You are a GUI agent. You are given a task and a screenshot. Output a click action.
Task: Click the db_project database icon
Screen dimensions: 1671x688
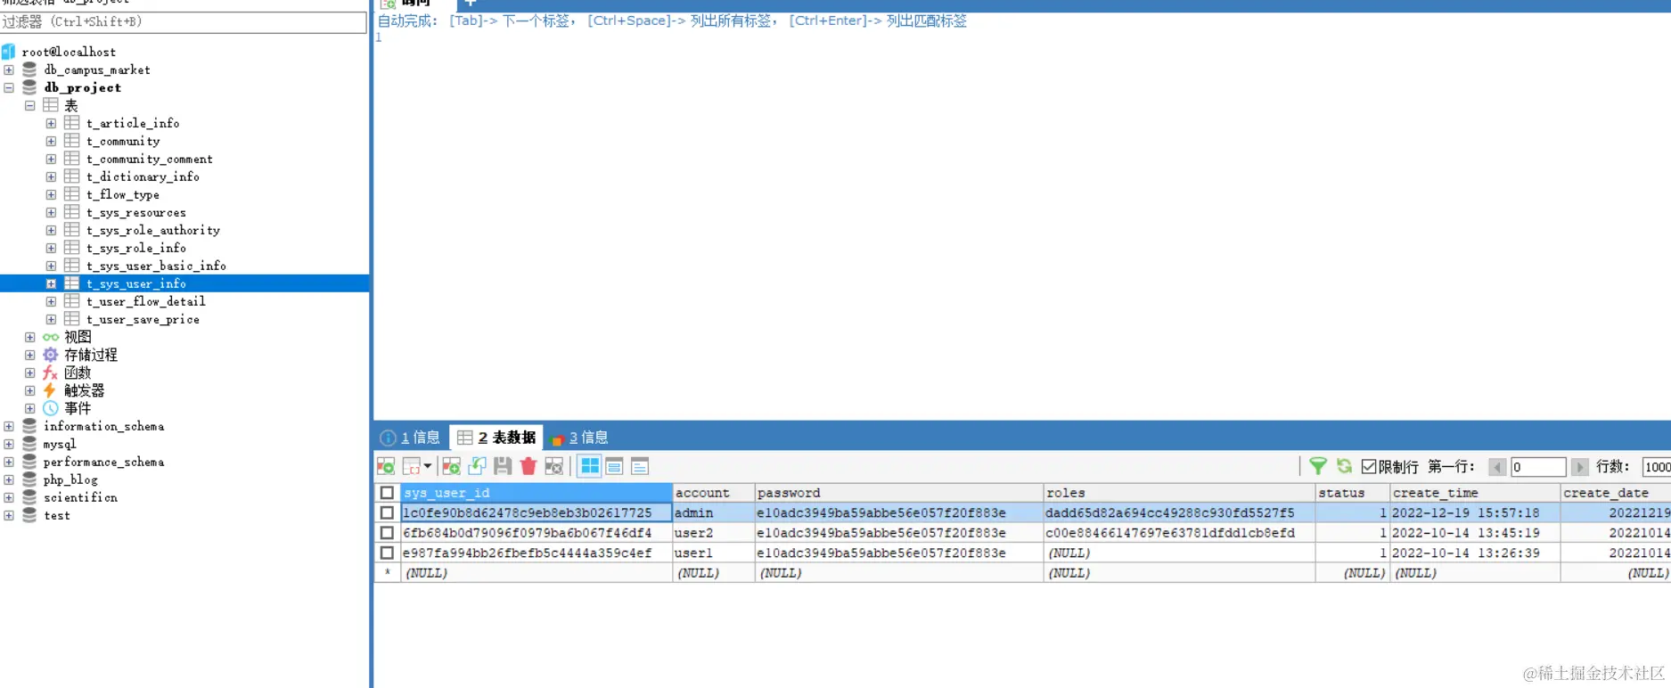[x=29, y=87]
